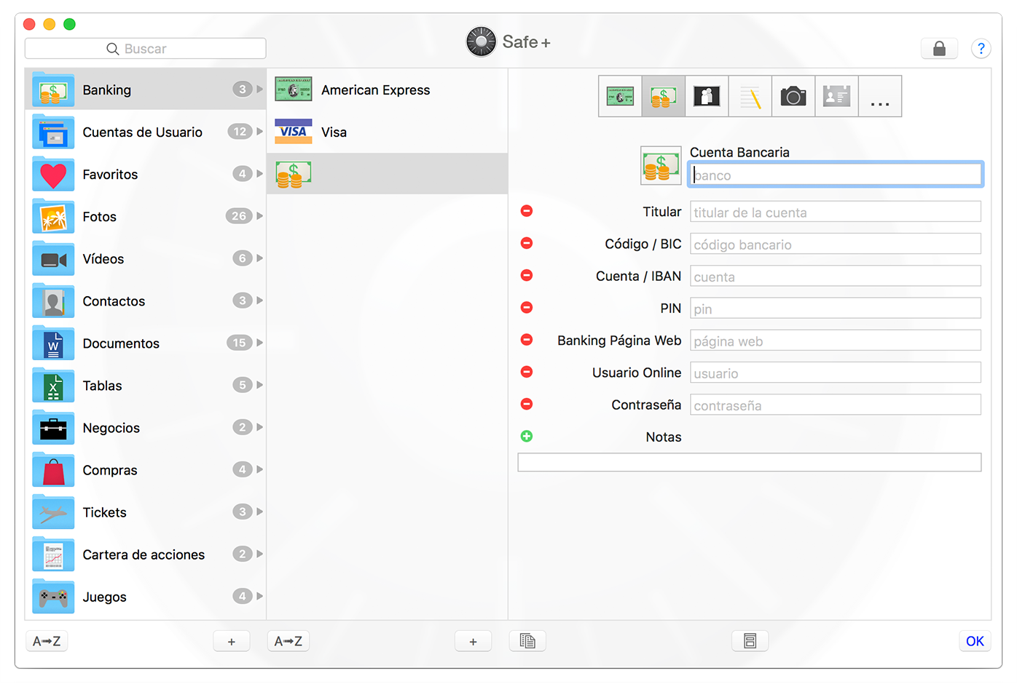Screen dimensions: 1017x684
Task: Remove the Código / BIC field
Action: coord(527,243)
